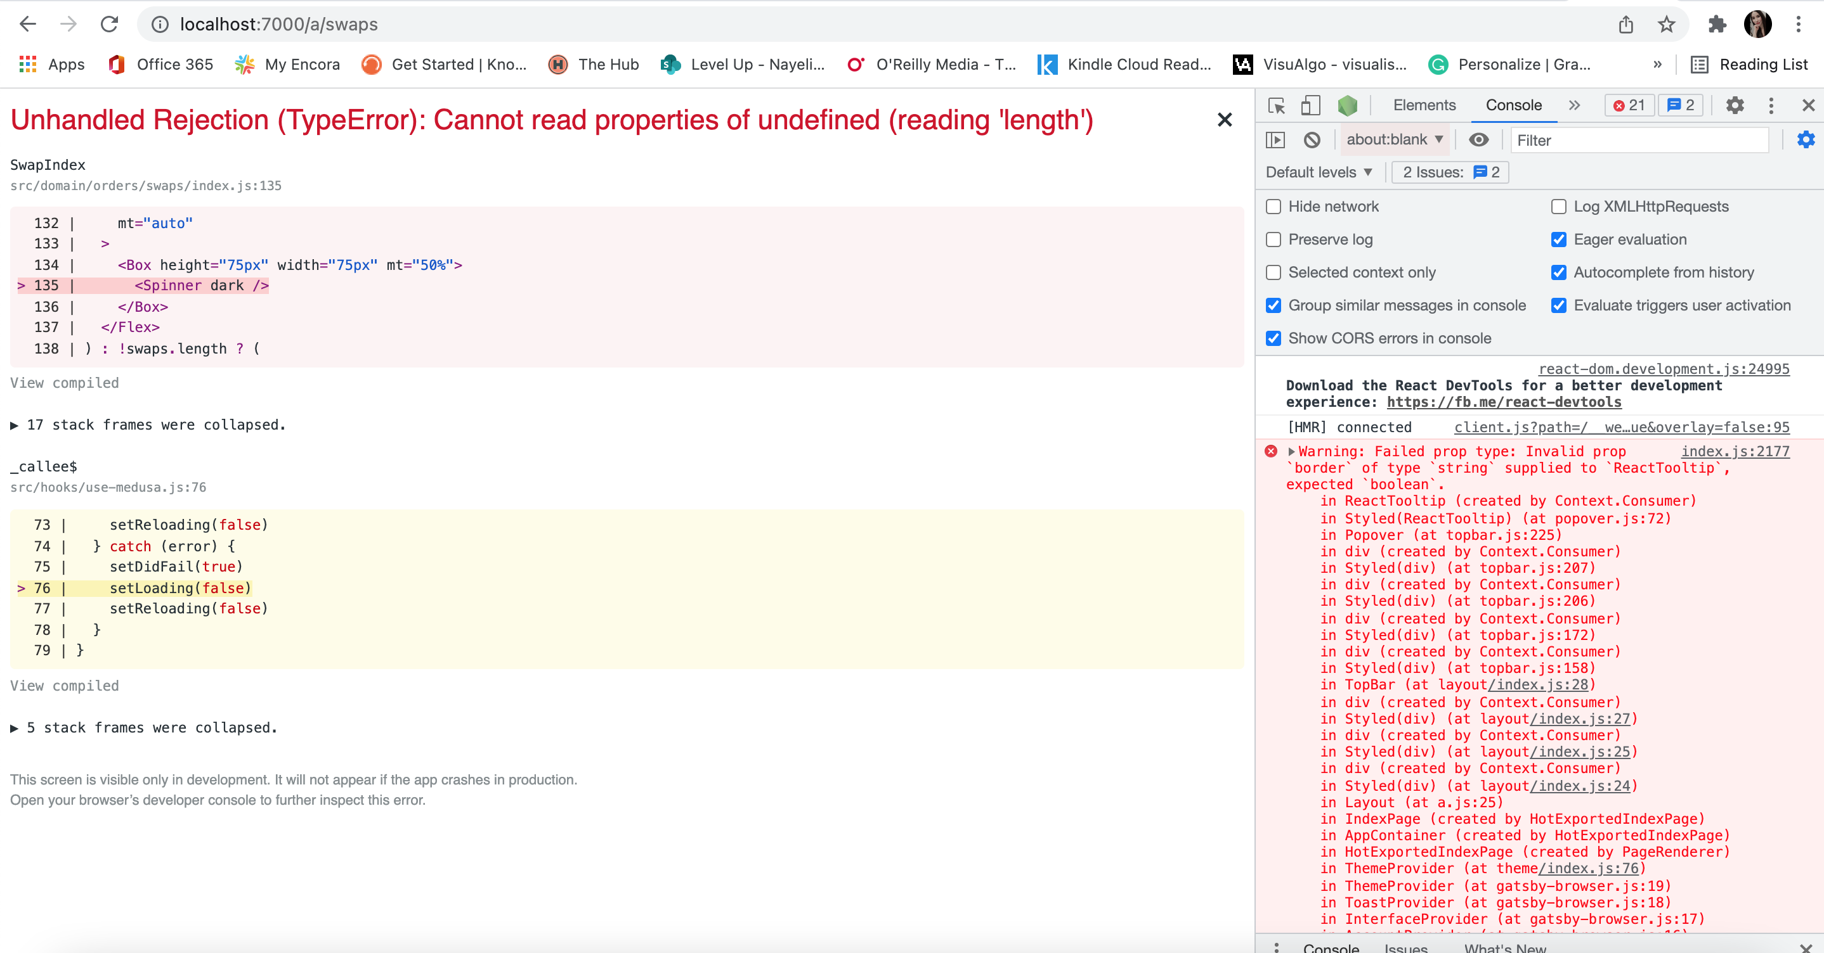Click View compiled under SwapIndex
1824x953 pixels.
(x=65, y=383)
